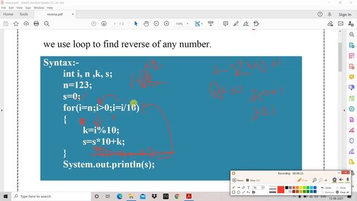This screenshot has width=357, height=201.
Task: Open the 154% zoom level dropdown
Action: (x=187, y=23)
